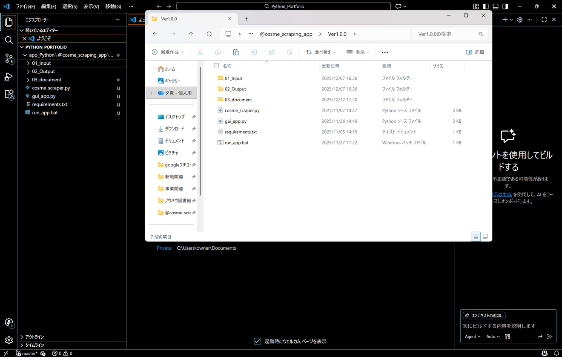Viewport: 562px width, 357px height.
Task: Click the synchronize changes icon next to master*
Action: [x=43, y=353]
